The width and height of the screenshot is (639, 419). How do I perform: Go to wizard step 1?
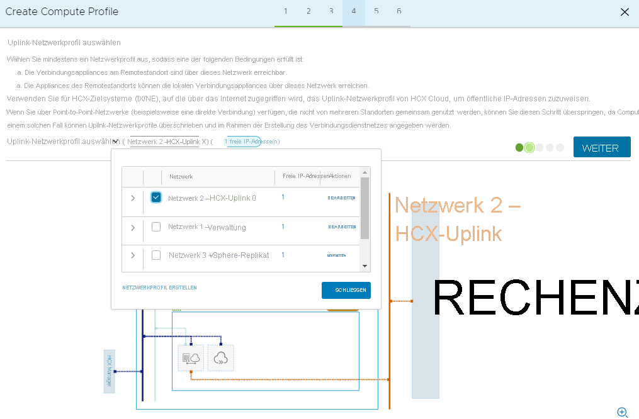click(286, 11)
